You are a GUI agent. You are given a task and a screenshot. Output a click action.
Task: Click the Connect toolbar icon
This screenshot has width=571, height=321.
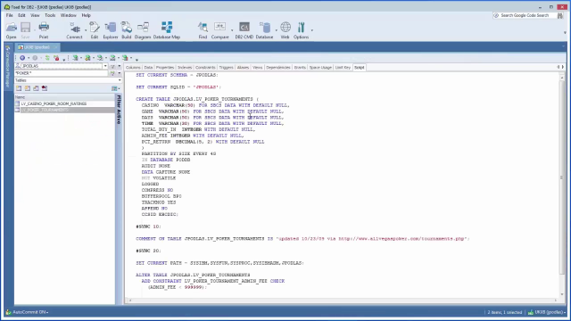(x=74, y=30)
